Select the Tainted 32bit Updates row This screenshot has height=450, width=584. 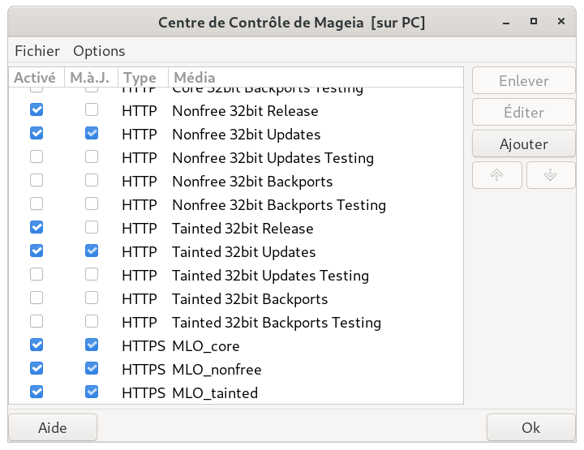tap(236, 251)
